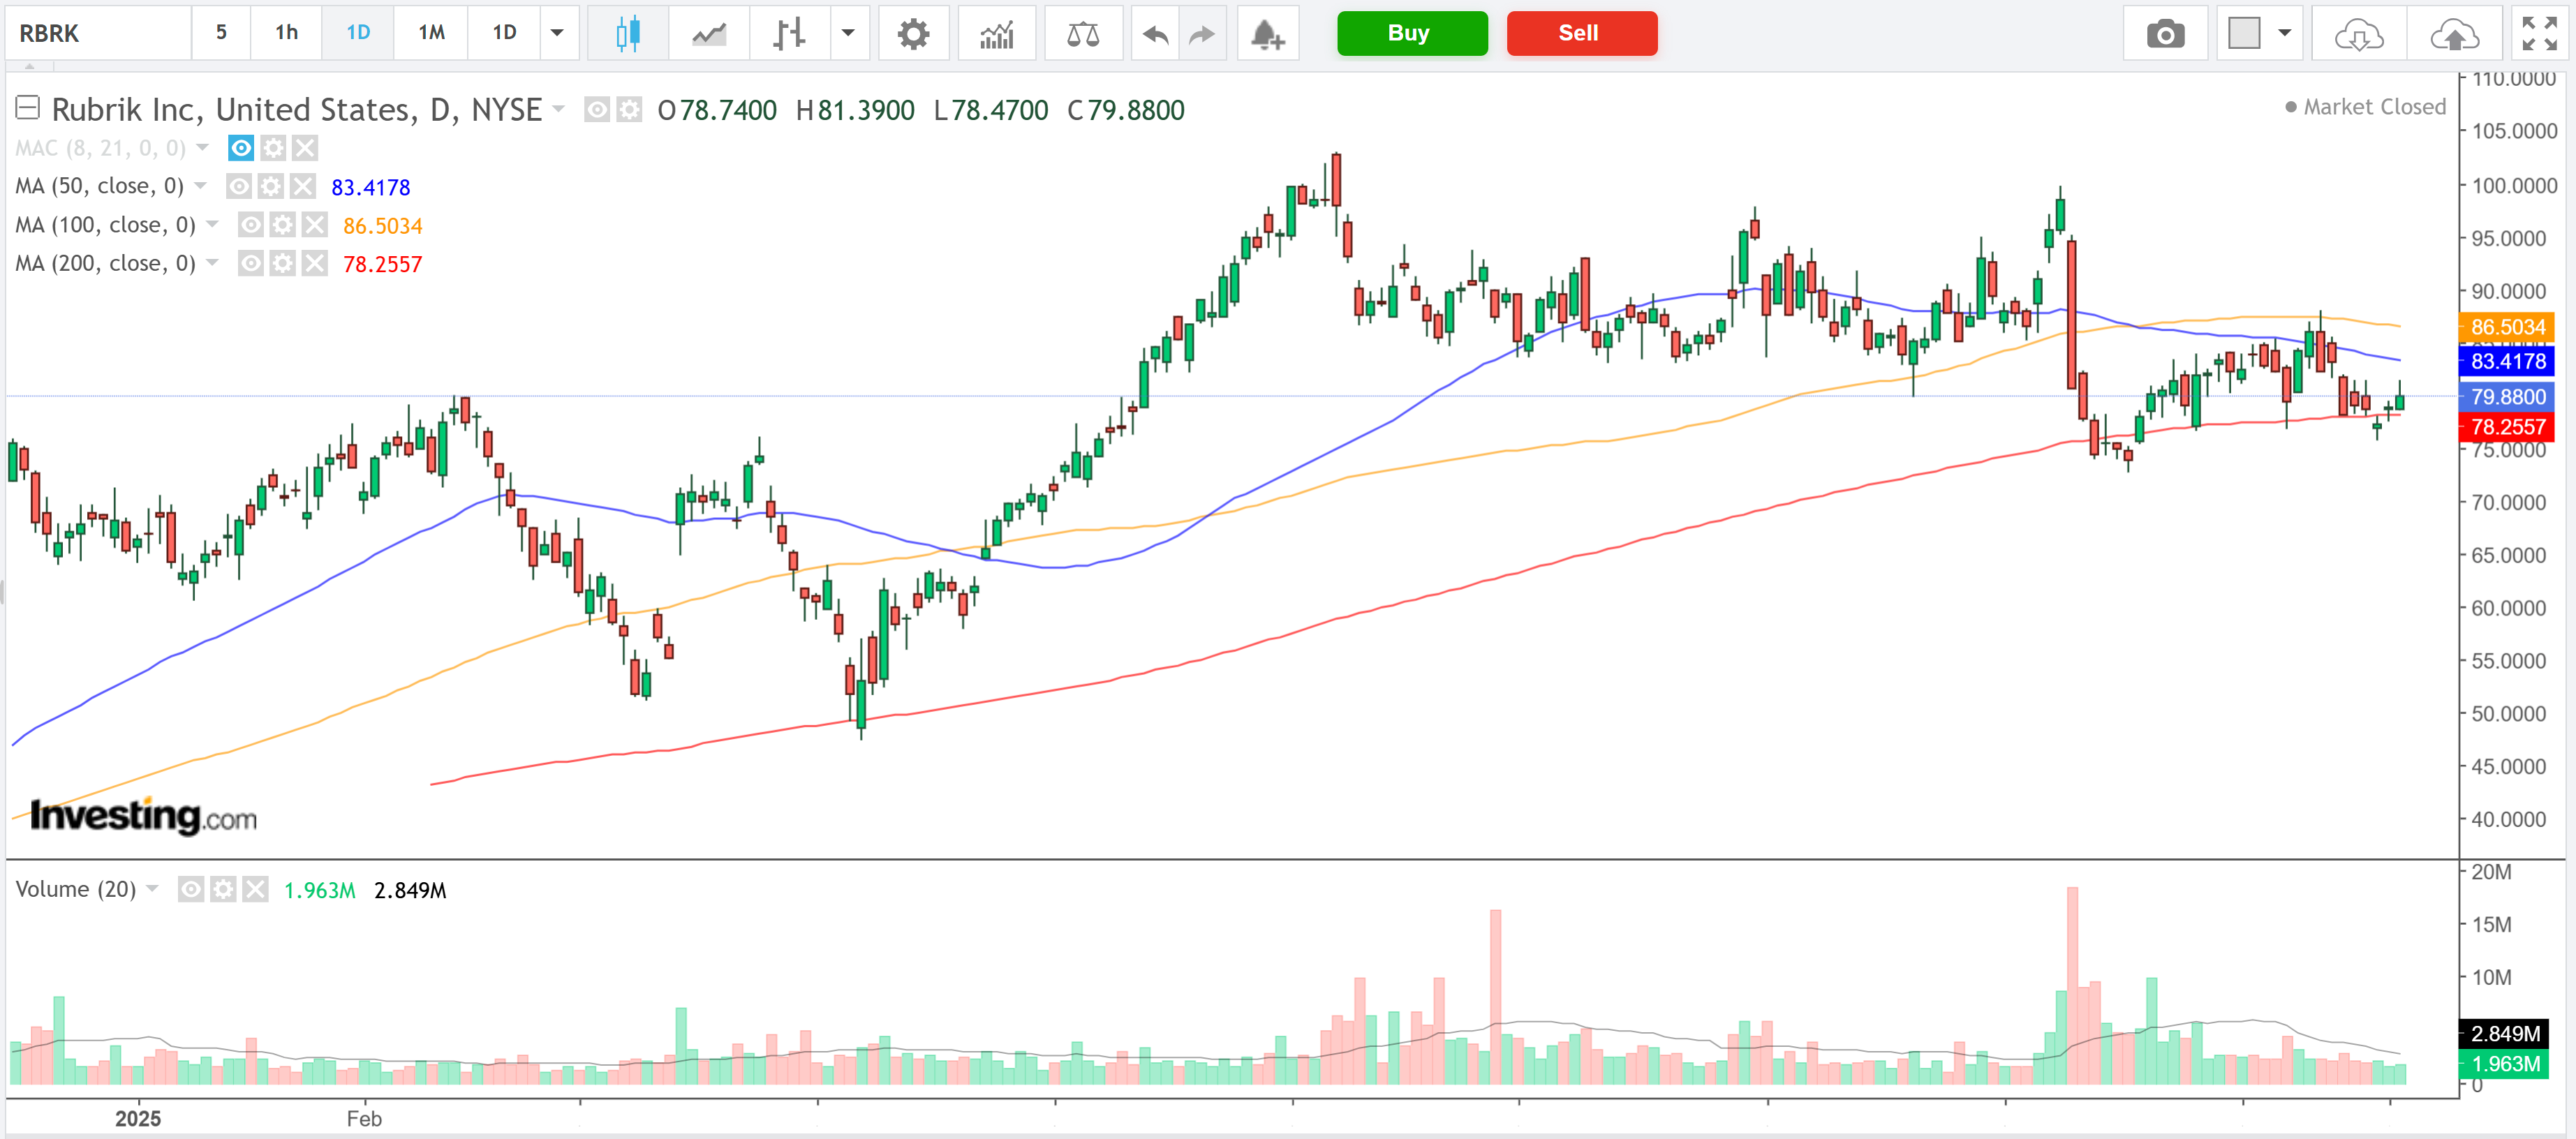Add alert with the bell icon

point(1267,33)
